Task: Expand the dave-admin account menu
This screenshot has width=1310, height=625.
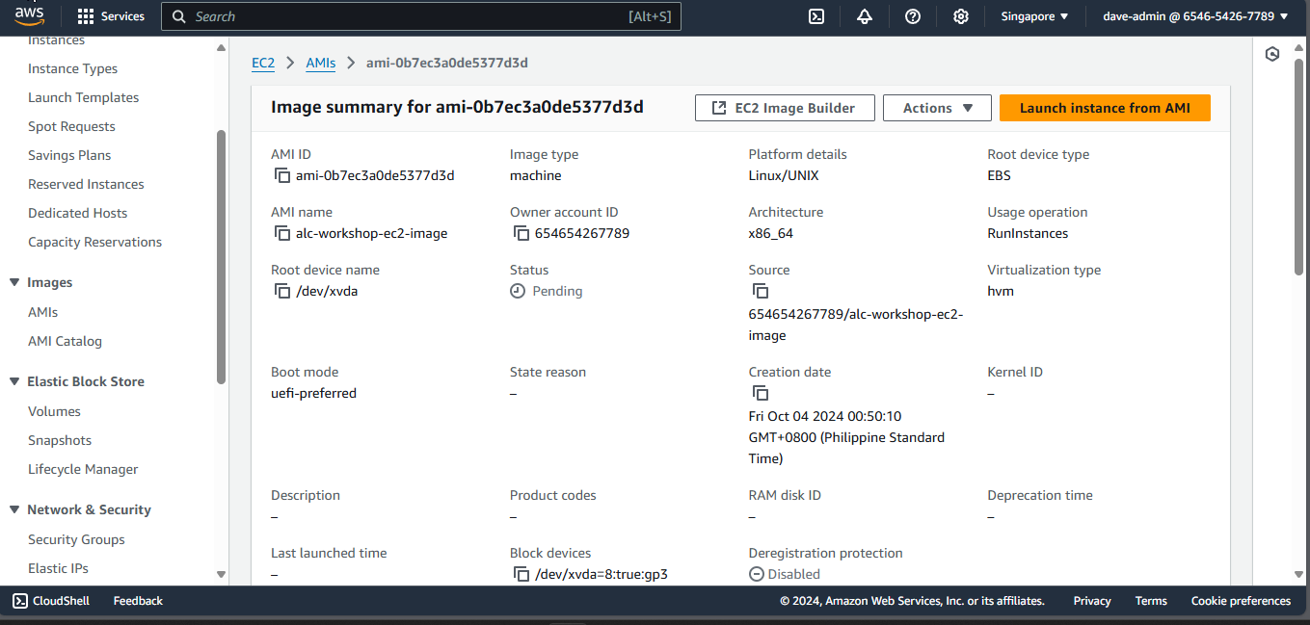Action: [1195, 16]
